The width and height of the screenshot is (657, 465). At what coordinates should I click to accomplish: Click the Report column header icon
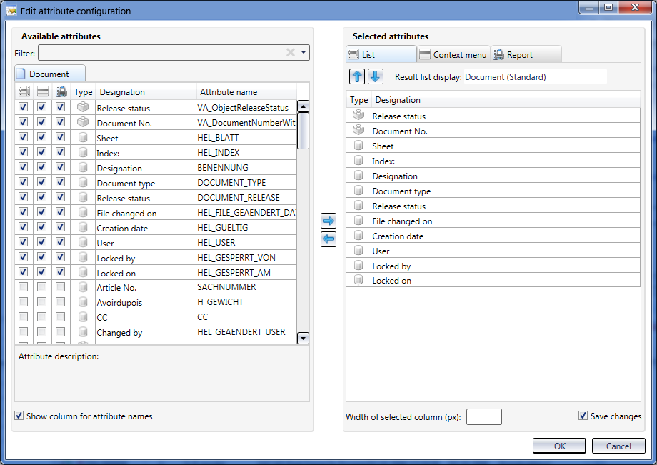[61, 92]
